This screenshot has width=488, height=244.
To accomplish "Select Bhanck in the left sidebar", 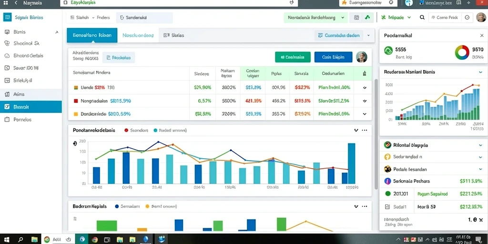I will click(x=31, y=107).
